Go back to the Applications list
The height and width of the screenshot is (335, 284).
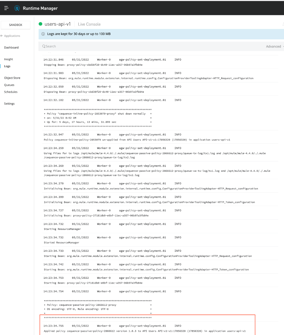12,36
